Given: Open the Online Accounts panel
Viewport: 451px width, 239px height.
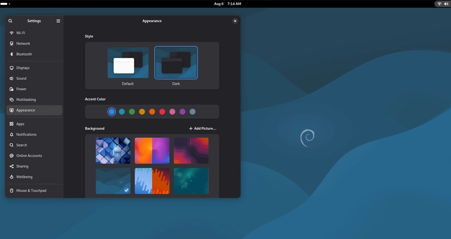Looking at the screenshot, I should pos(34,156).
